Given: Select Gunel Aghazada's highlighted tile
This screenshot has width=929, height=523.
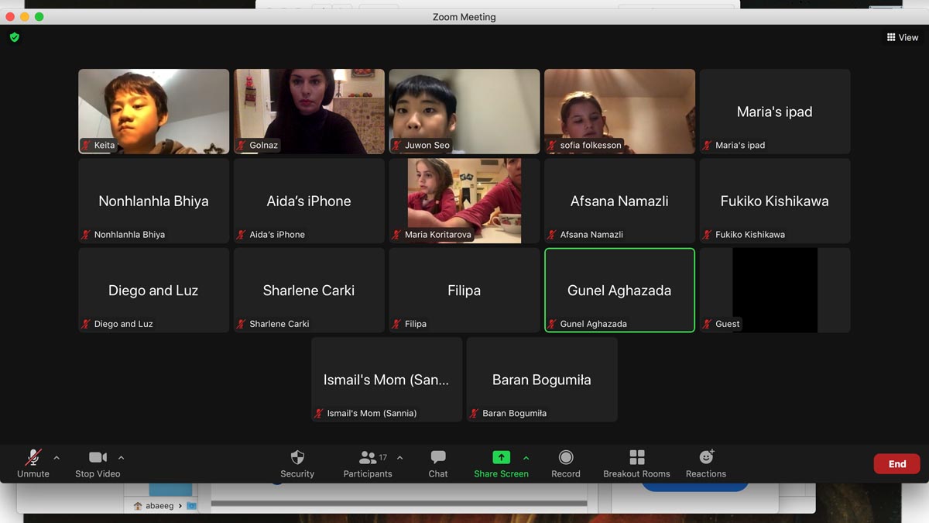Looking at the screenshot, I should click(x=619, y=290).
